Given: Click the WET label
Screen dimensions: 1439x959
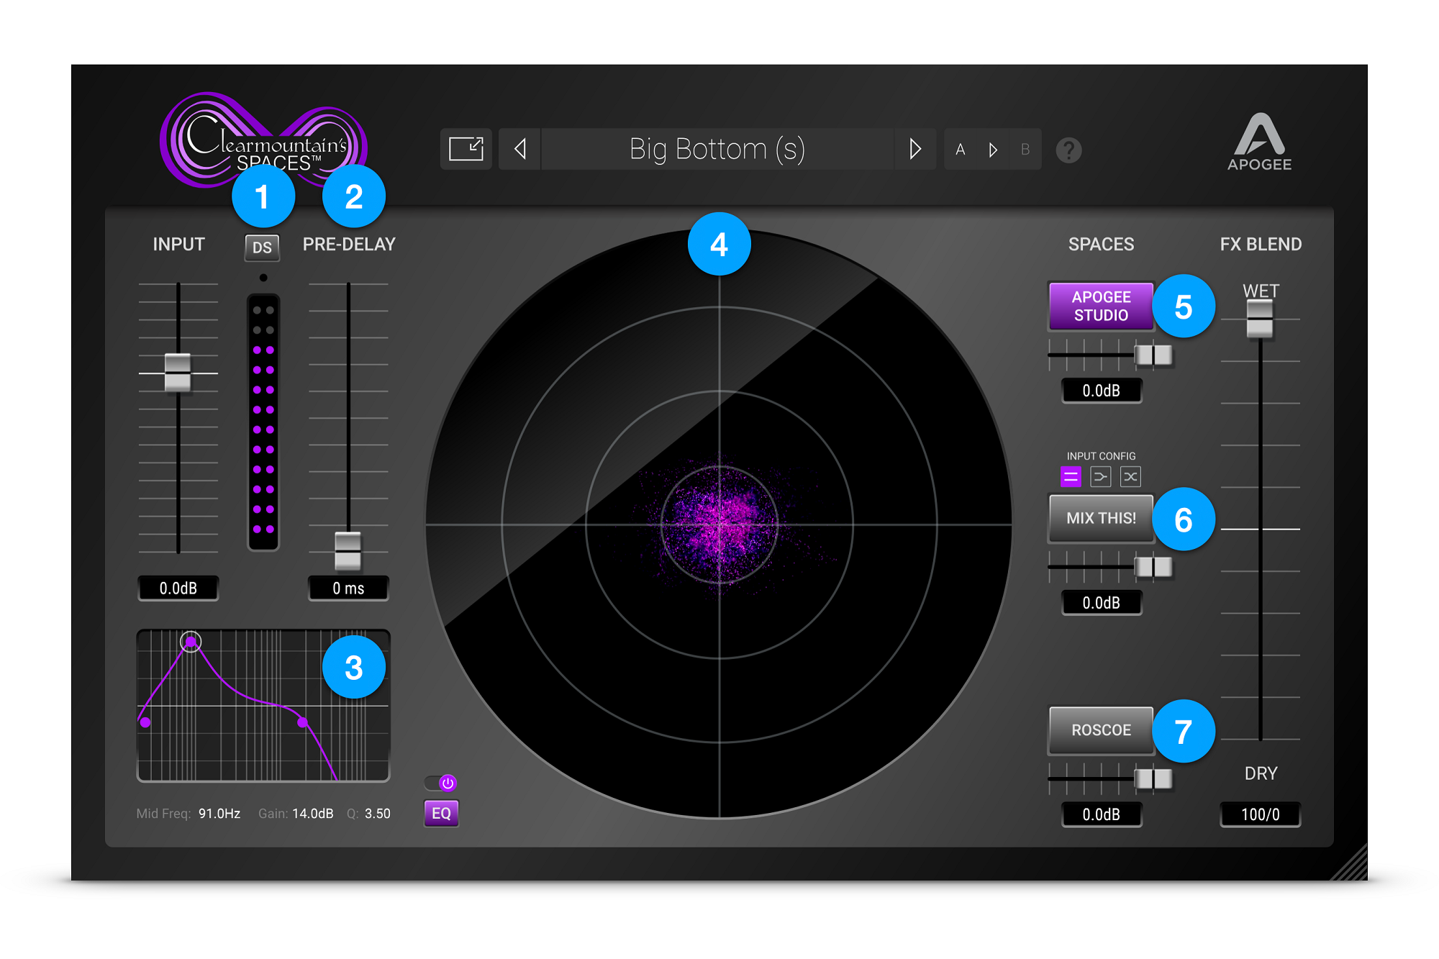Looking at the screenshot, I should pos(1261,291).
